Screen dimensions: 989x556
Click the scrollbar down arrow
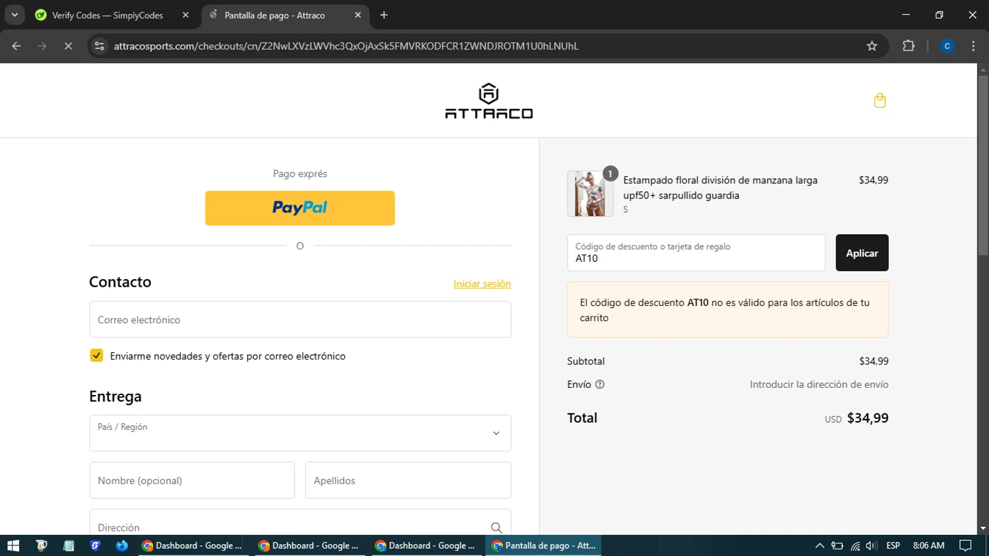[x=983, y=529]
